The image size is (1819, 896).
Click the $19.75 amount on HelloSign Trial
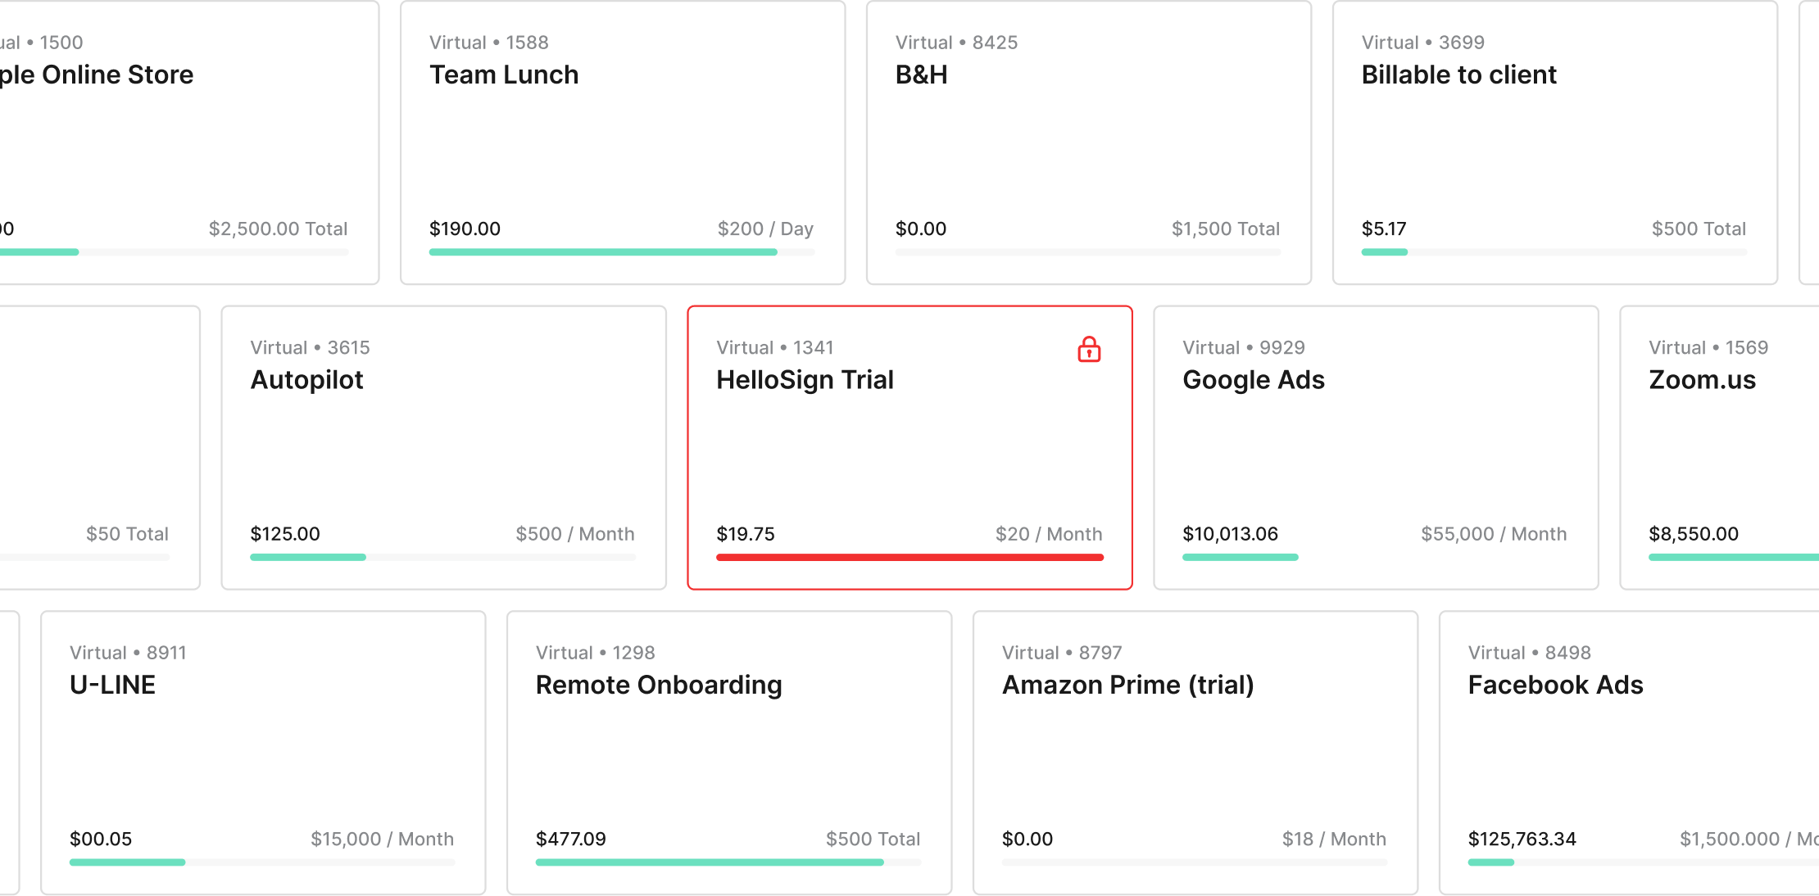pyautogui.click(x=746, y=534)
